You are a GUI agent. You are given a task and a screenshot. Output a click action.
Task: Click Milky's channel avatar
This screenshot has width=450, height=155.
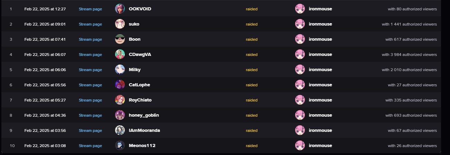[120, 70]
